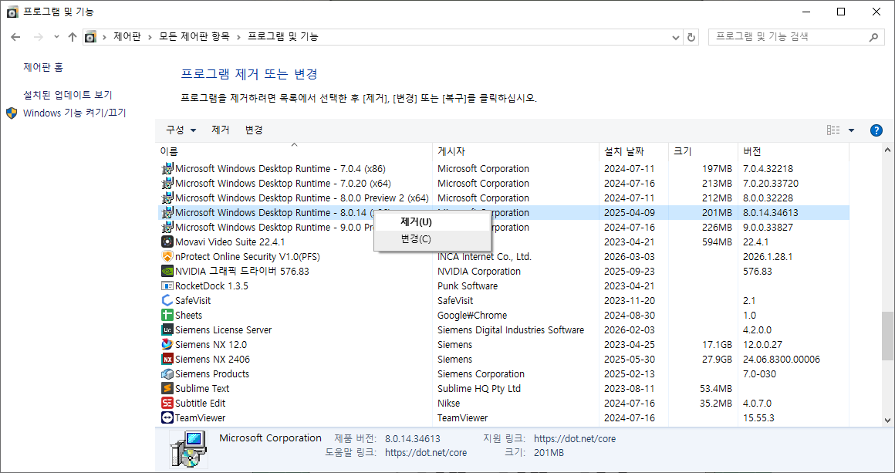Open recent locations dropdown beside forward arrow

coord(56,37)
